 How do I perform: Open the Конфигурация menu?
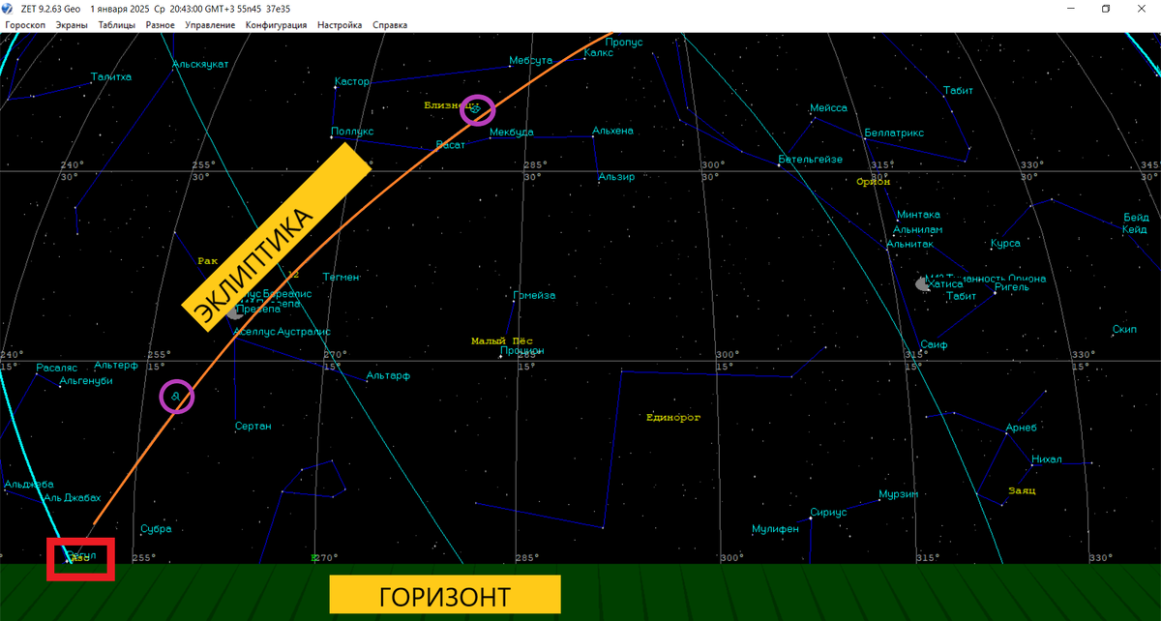pyautogui.click(x=277, y=25)
